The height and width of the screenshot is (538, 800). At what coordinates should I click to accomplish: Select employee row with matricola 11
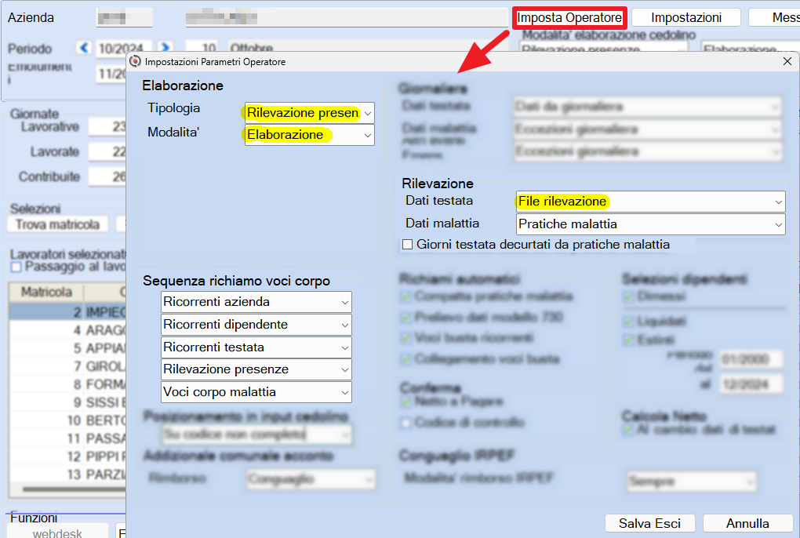[67, 438]
